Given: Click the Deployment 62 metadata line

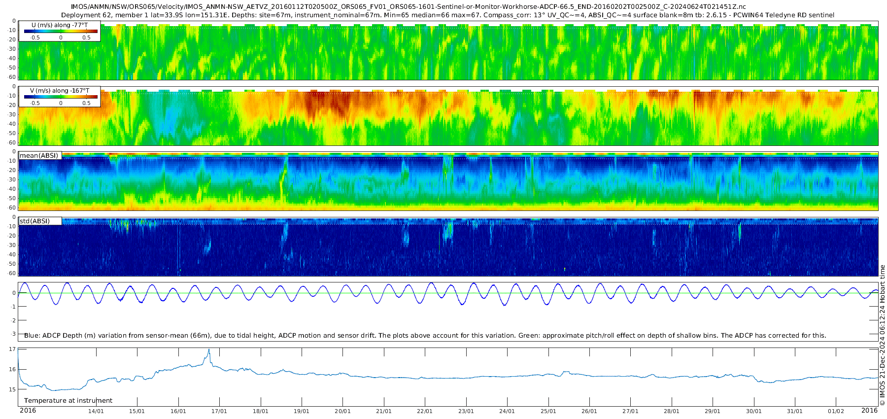Looking at the screenshot, I should pyautogui.click(x=447, y=15).
